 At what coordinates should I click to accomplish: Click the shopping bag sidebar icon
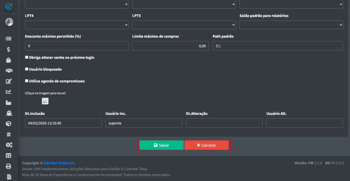(9, 60)
